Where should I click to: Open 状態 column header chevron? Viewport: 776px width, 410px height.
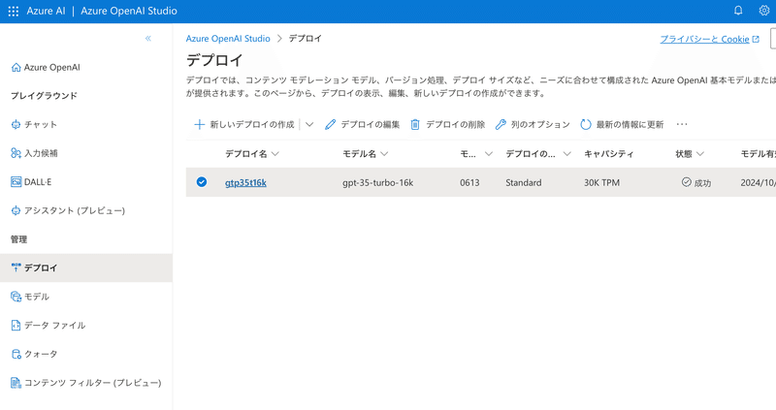point(700,154)
